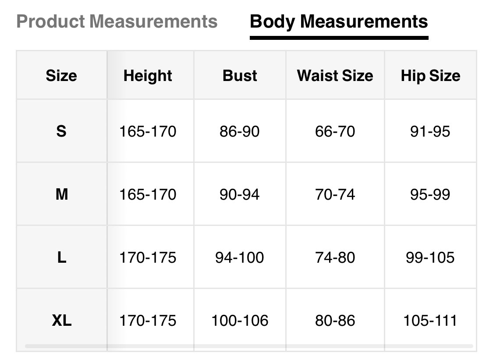Click the Waist Size column header
The image size is (493, 363).
(x=335, y=76)
